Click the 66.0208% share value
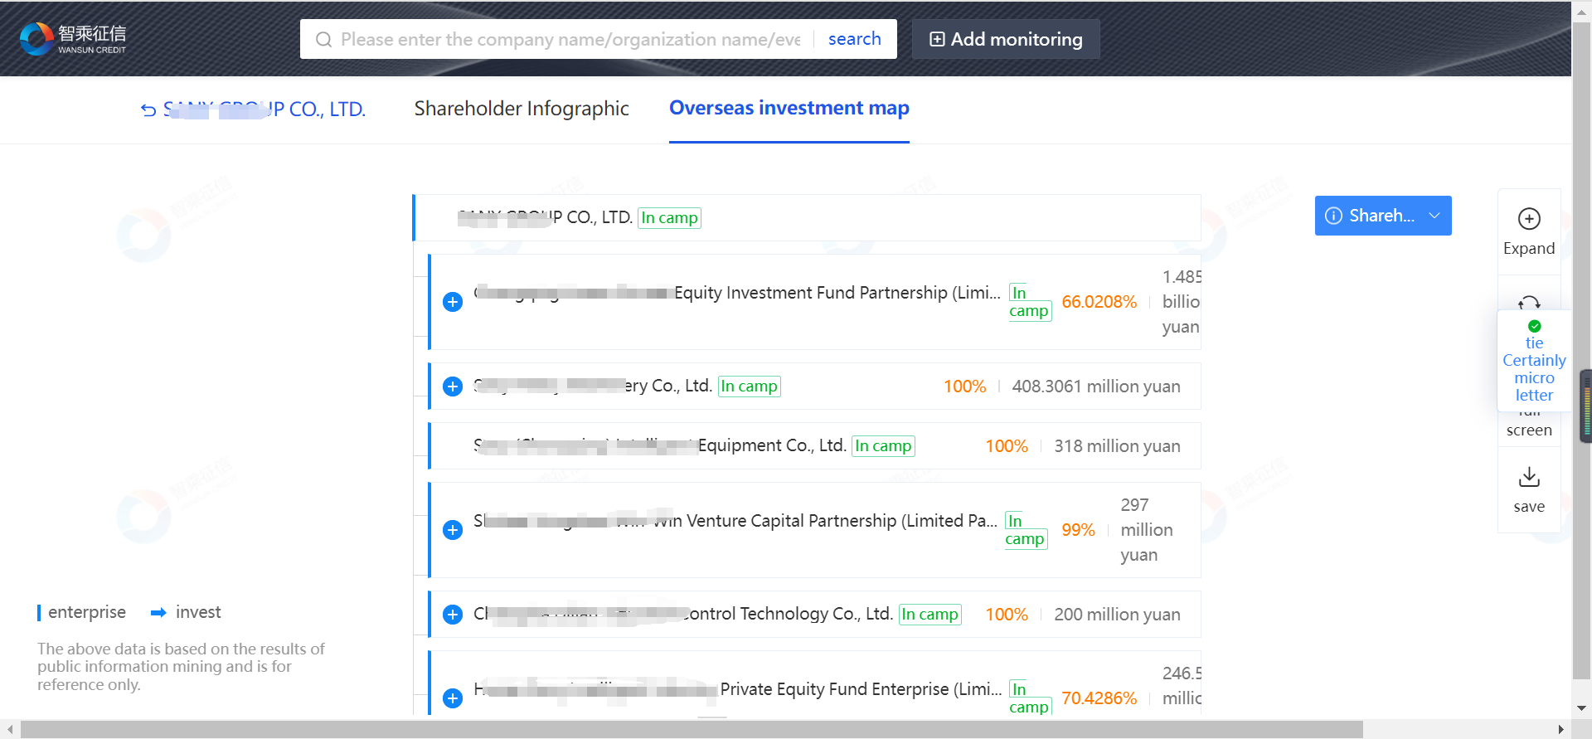Screen dimensions: 1592x739 coord(1099,302)
